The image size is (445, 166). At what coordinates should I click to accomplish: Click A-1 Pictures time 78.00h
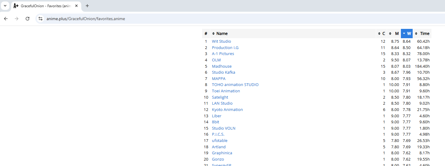[423, 54]
